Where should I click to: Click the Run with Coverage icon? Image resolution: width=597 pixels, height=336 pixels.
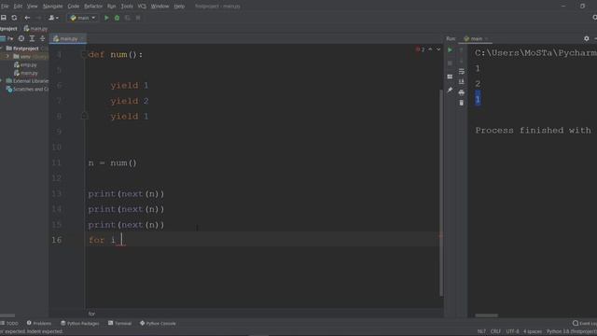pos(128,18)
